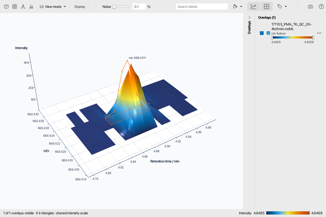
Task: Click the blue overlay color swatch
Action: tap(262, 33)
